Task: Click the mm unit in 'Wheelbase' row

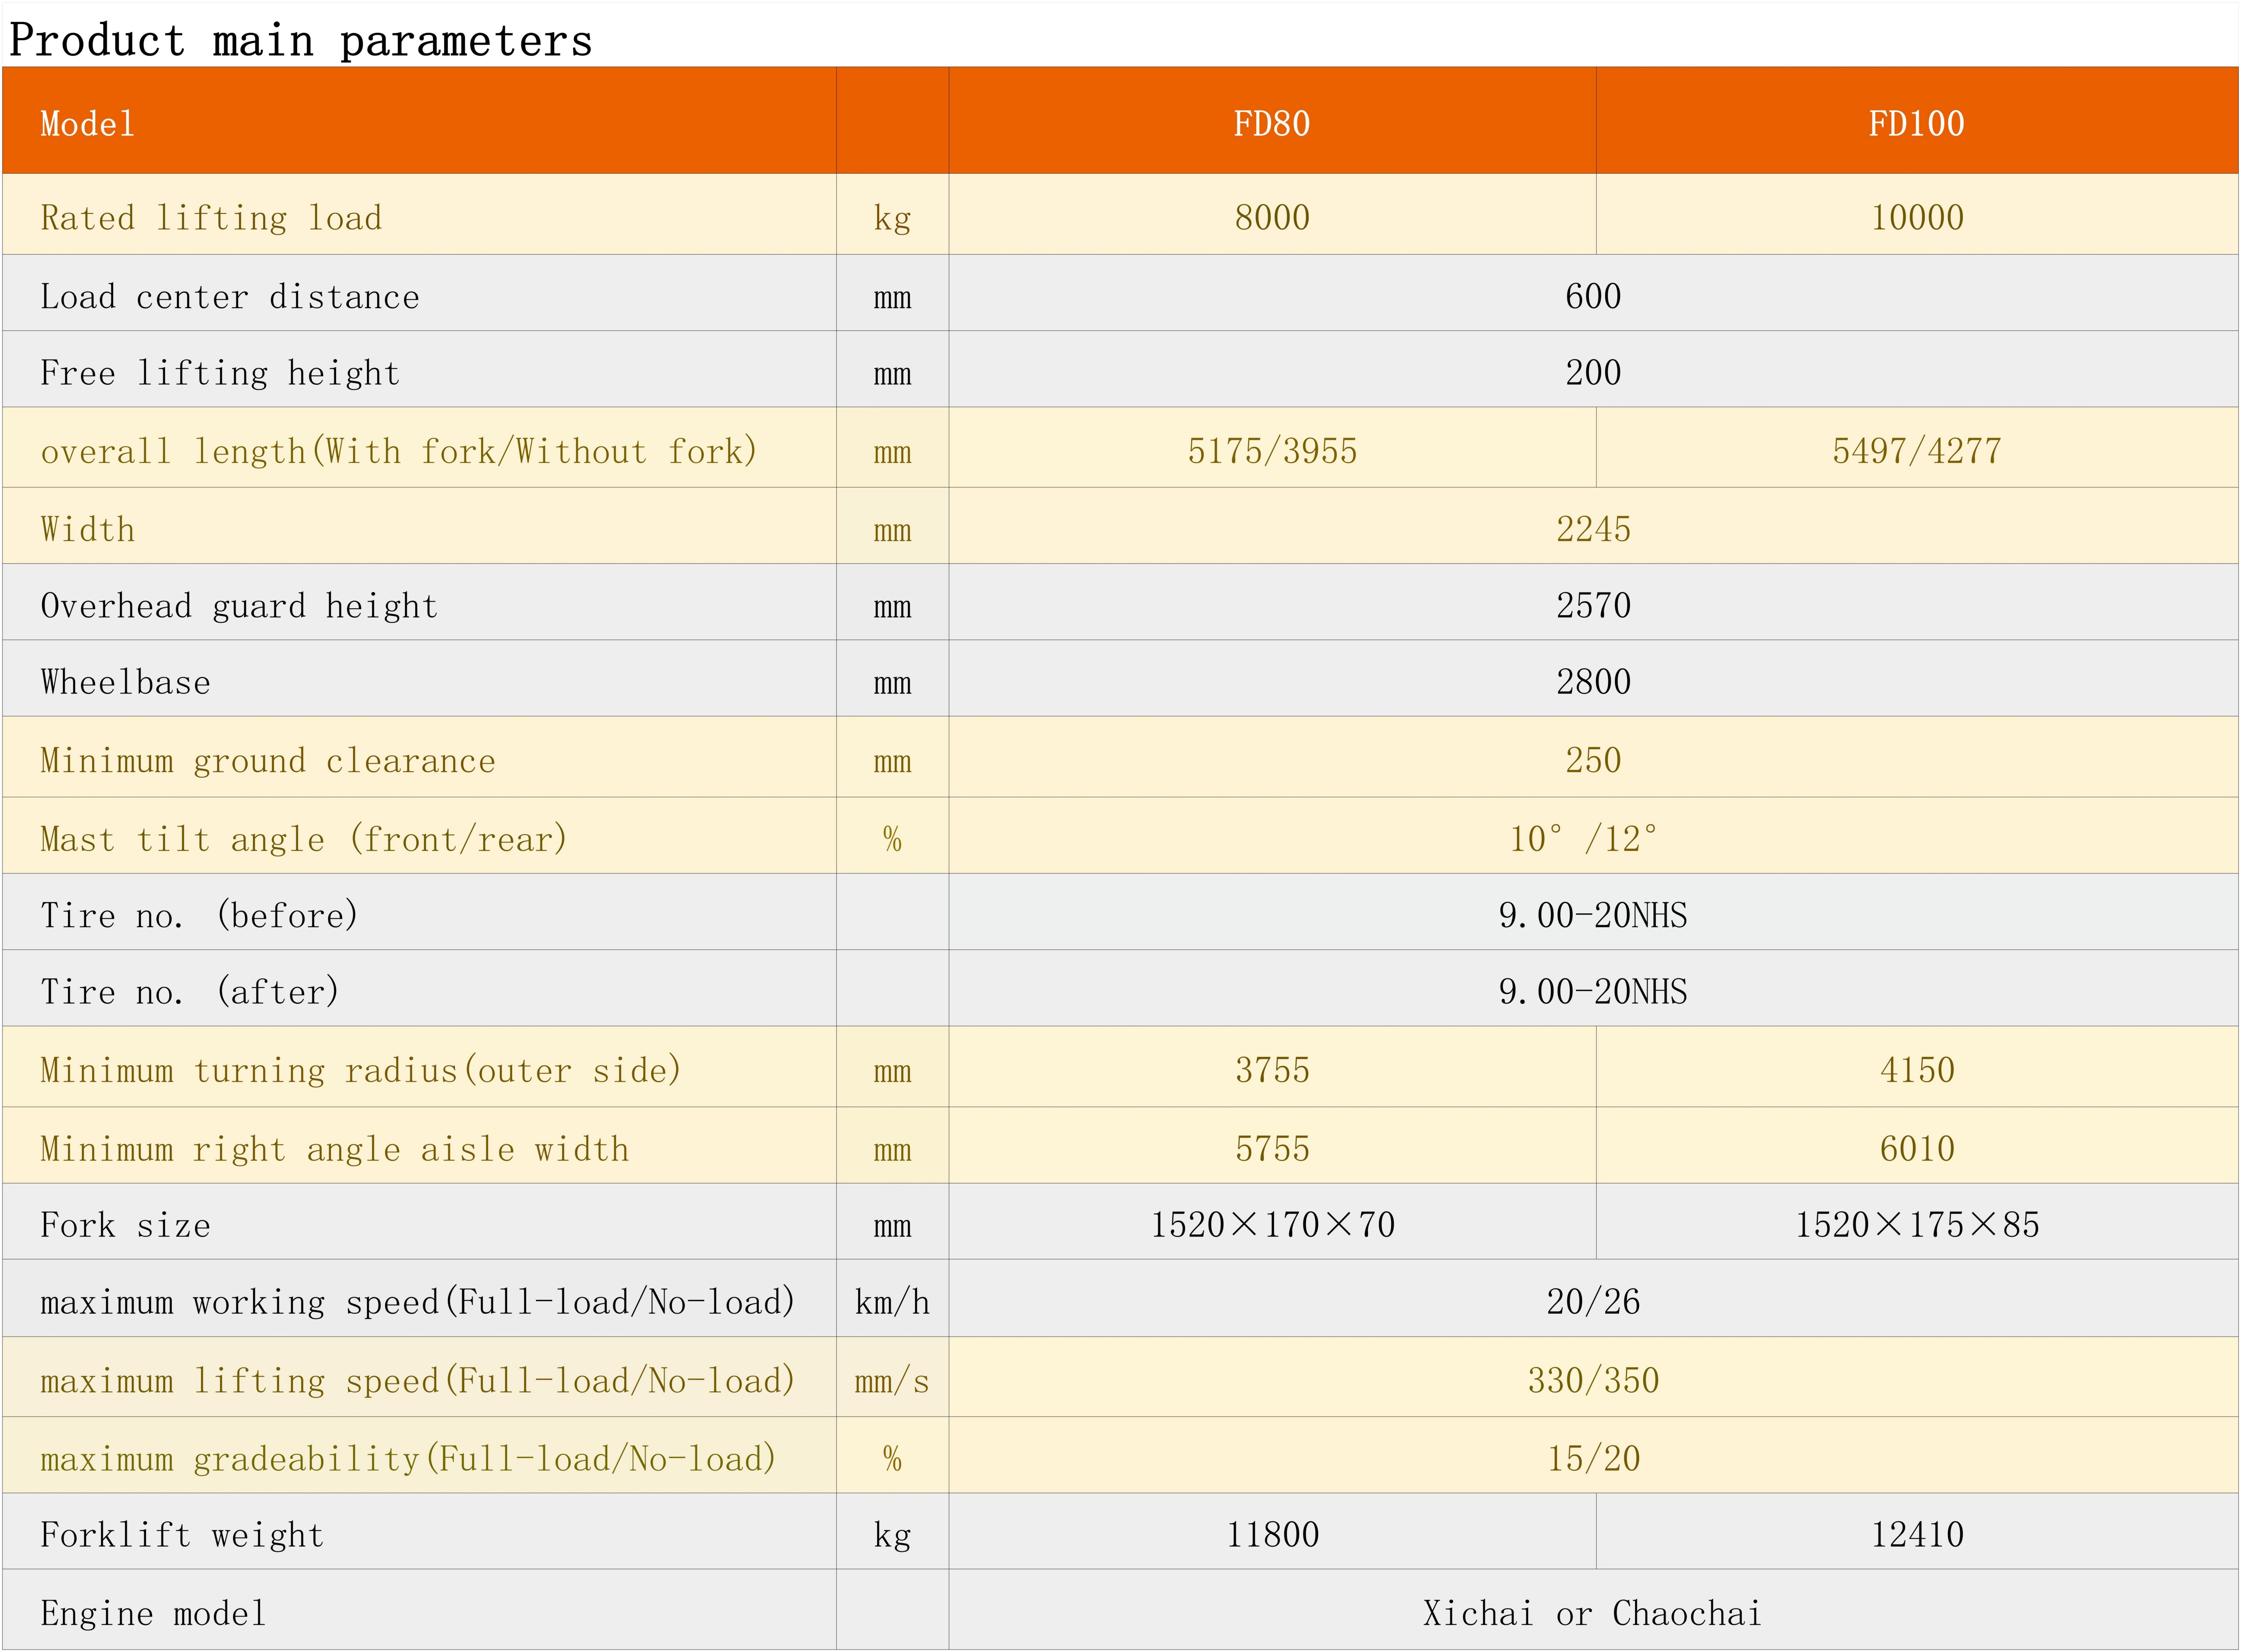Action: 893,684
